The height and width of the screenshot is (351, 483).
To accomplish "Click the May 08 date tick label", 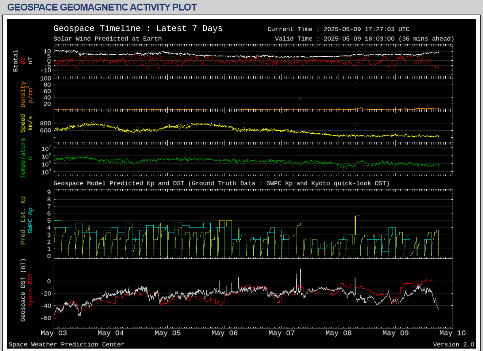I will [339, 333].
